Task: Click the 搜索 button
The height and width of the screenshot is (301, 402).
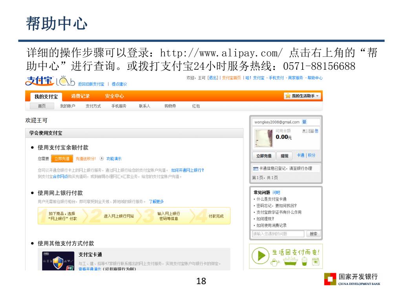Action: point(313,234)
